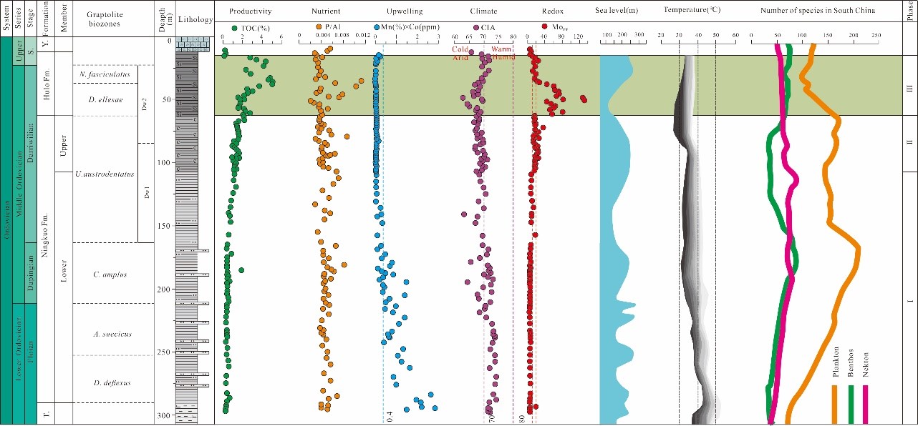Click the Lower member label
Viewport: 918px width, 426px height.
pyautogui.click(x=64, y=272)
